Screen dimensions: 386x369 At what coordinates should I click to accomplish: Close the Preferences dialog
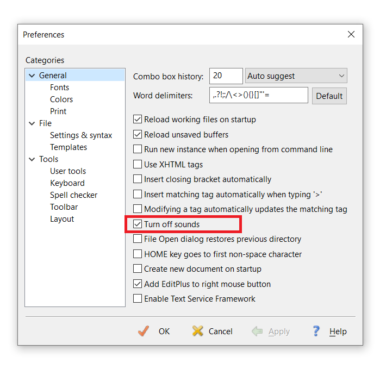point(351,34)
